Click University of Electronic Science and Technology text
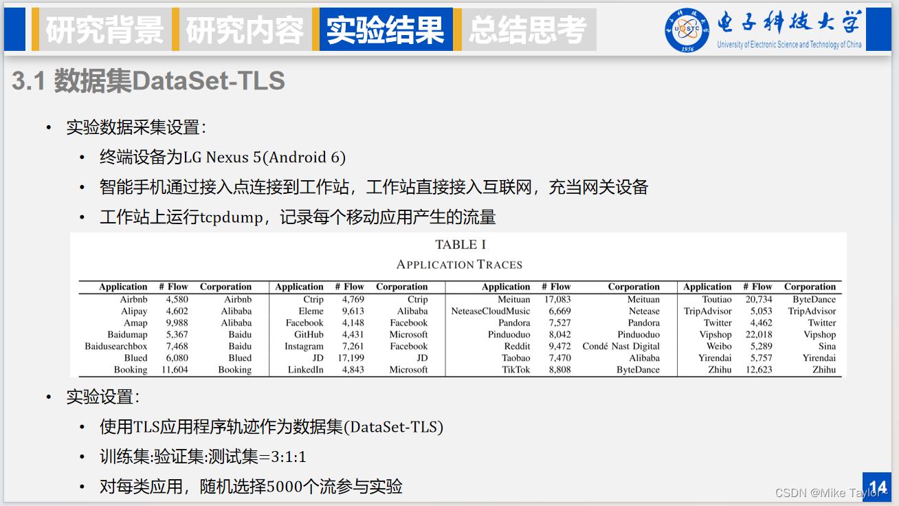 789,45
